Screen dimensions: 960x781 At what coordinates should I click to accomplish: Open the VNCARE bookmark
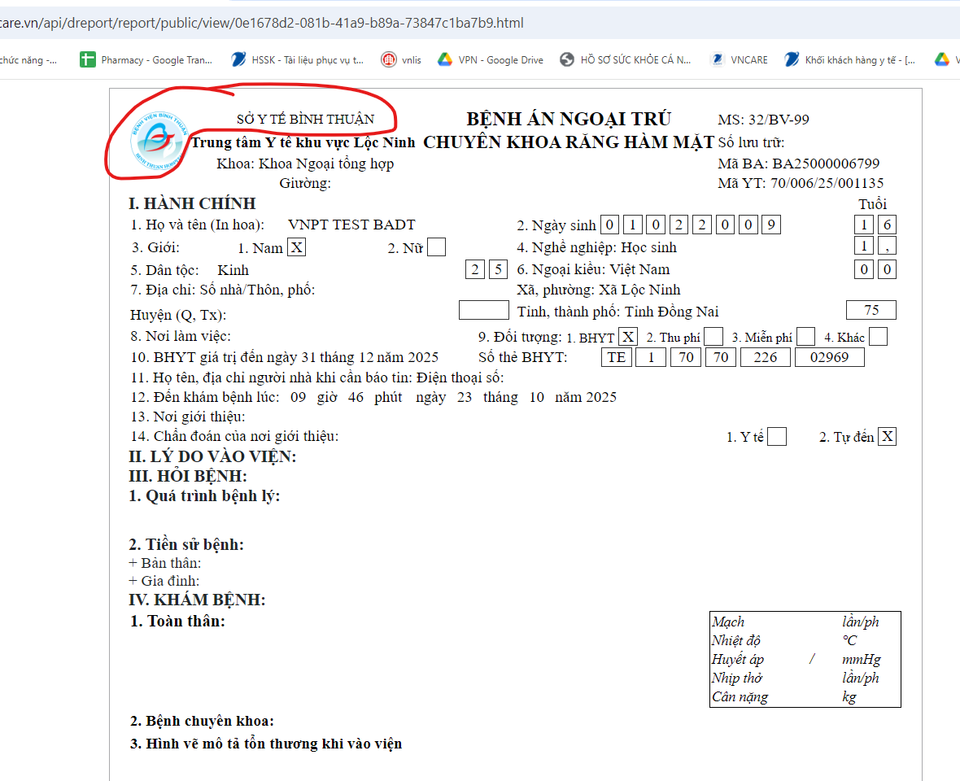tap(739, 59)
